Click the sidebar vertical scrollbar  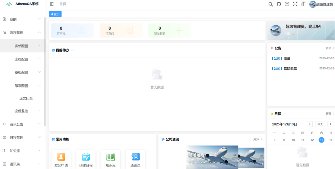[x=45, y=72]
